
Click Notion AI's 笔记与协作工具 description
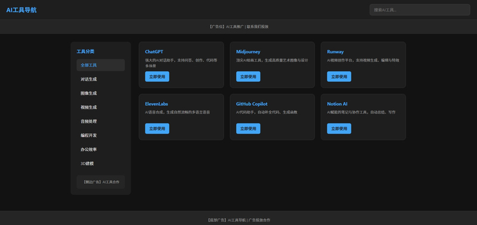(x=361, y=112)
